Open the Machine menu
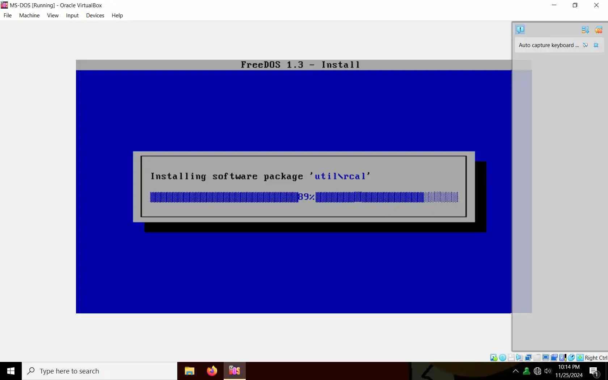This screenshot has width=608, height=380. 29,16
